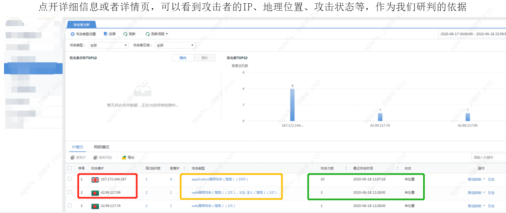Click attacker IP 167.172.144.197
Viewport: 506px width, 213px height.
(113, 179)
